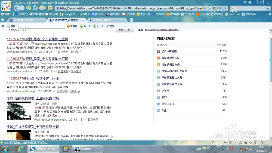Screen dimensions: 272x153
Task: Switch to the 神秘宝箱_百度经验 tab
Action: click(x=24, y=20)
